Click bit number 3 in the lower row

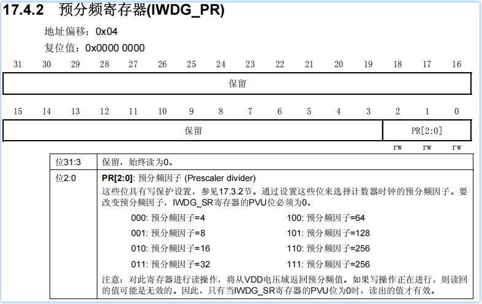point(368,111)
